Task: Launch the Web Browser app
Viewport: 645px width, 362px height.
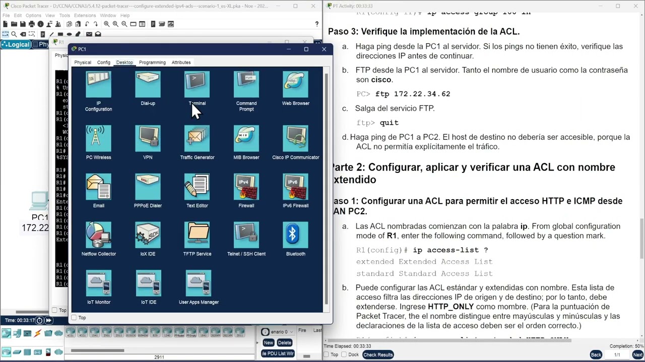Action: pos(296,88)
